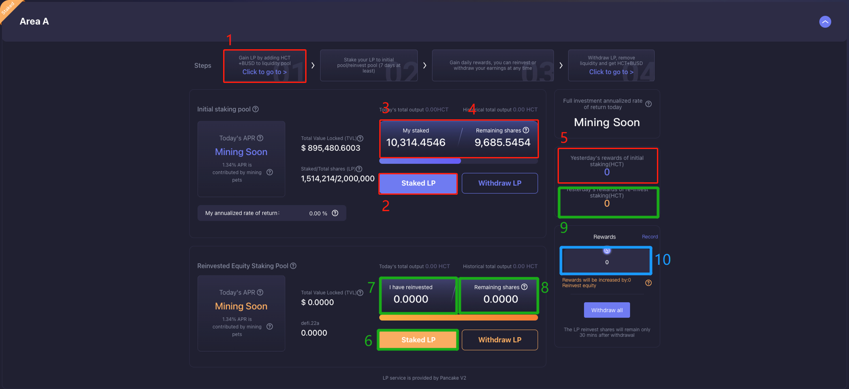The image size is (849, 389).
Task: Click Withdraw LP in Reinvested Equity pool
Action: pos(499,340)
